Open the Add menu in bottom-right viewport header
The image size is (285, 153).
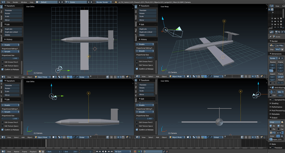pos(157,137)
